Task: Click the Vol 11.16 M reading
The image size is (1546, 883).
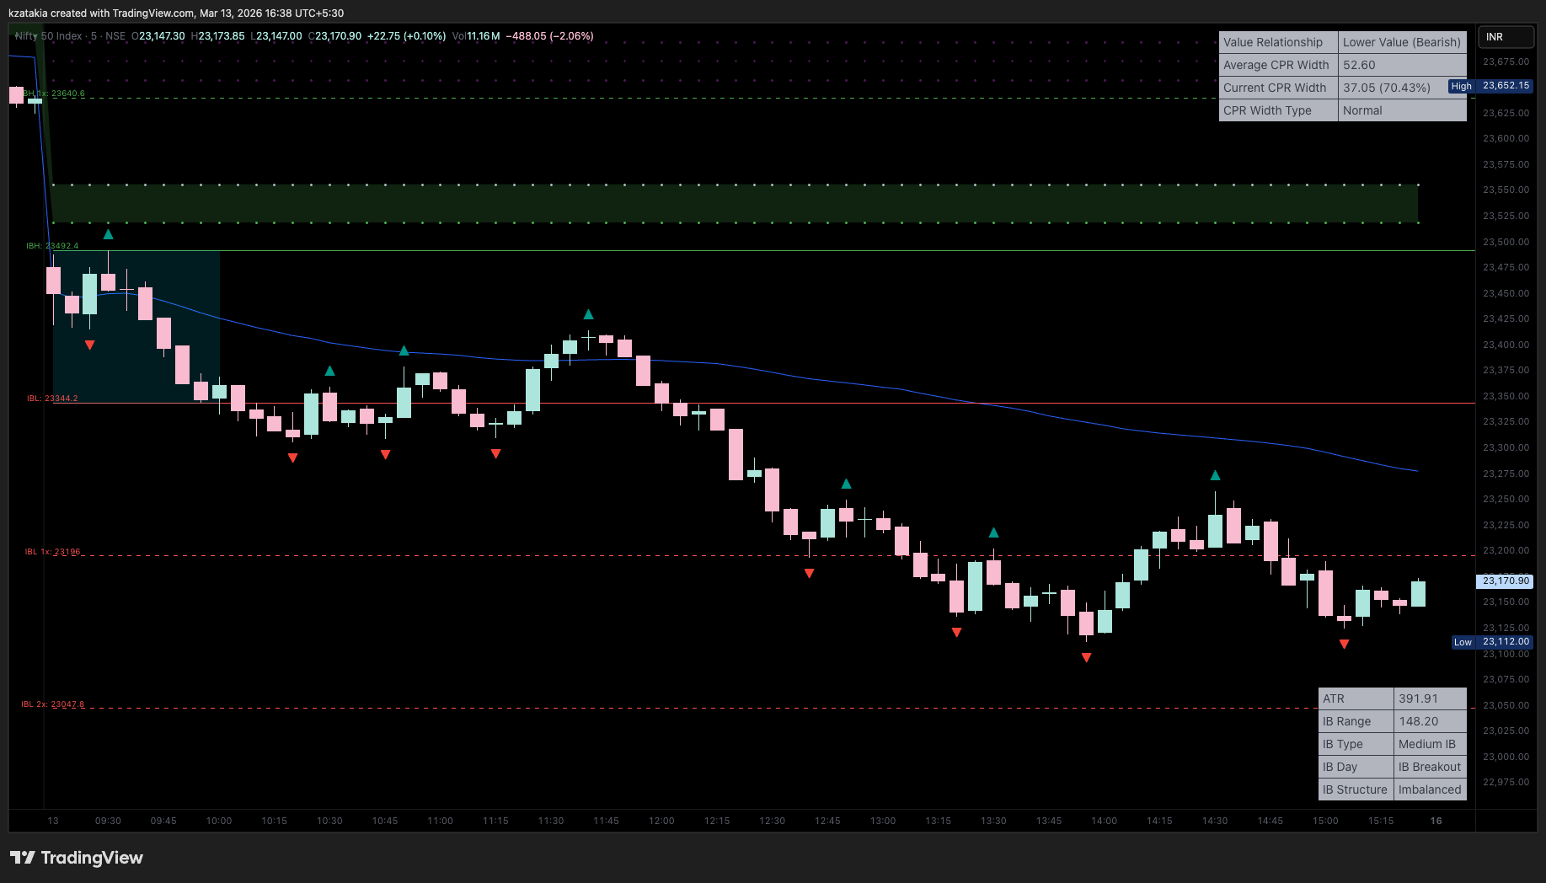Action: (x=476, y=36)
